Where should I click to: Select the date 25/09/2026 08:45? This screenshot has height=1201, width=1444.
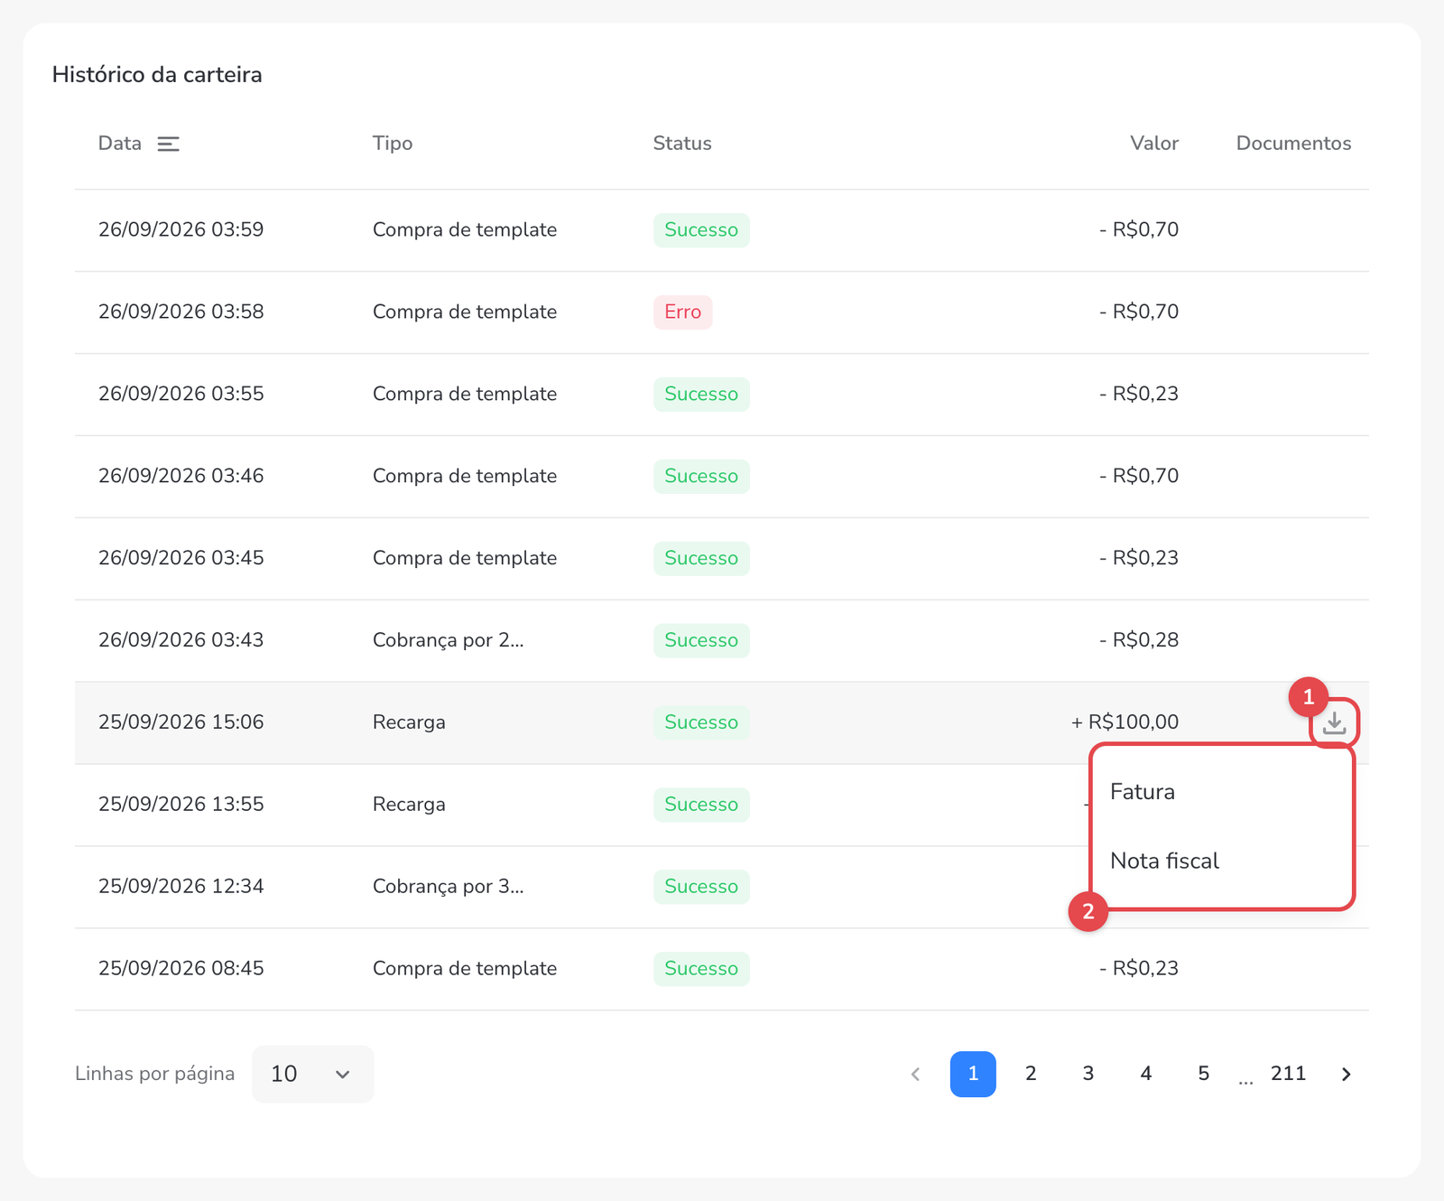(x=181, y=969)
